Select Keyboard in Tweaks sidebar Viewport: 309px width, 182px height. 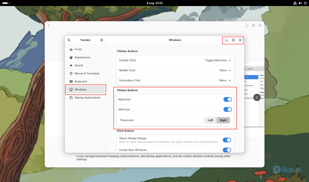coord(85,82)
